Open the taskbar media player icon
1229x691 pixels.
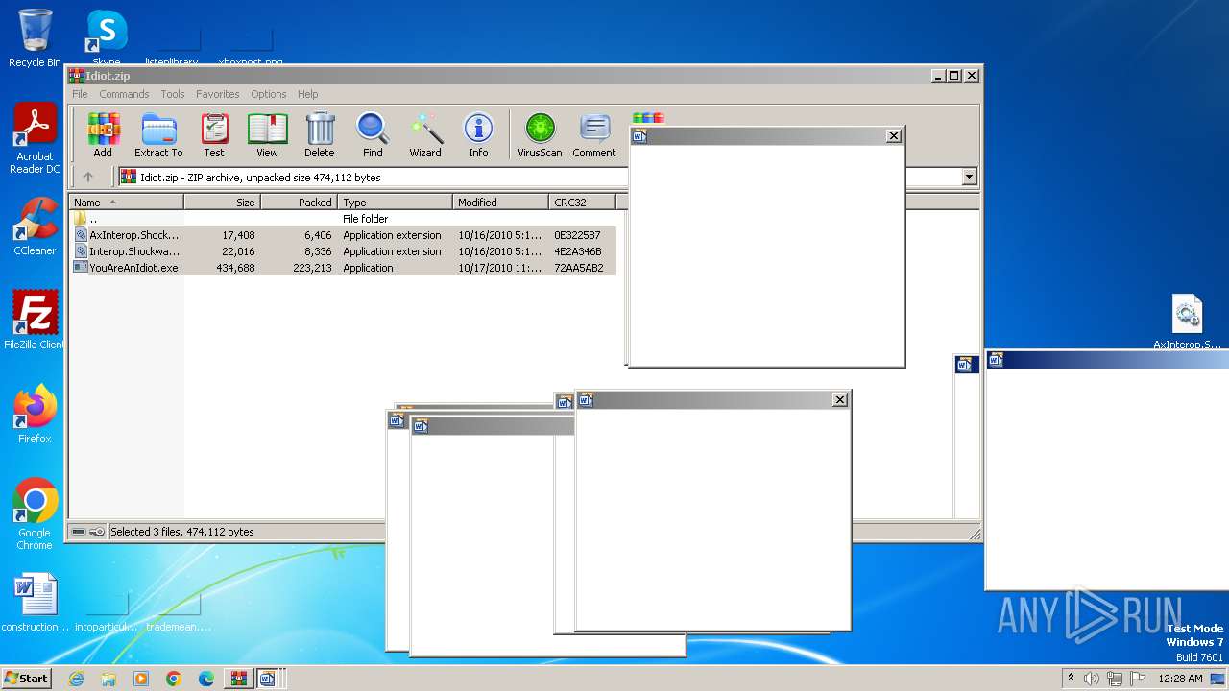click(x=141, y=679)
